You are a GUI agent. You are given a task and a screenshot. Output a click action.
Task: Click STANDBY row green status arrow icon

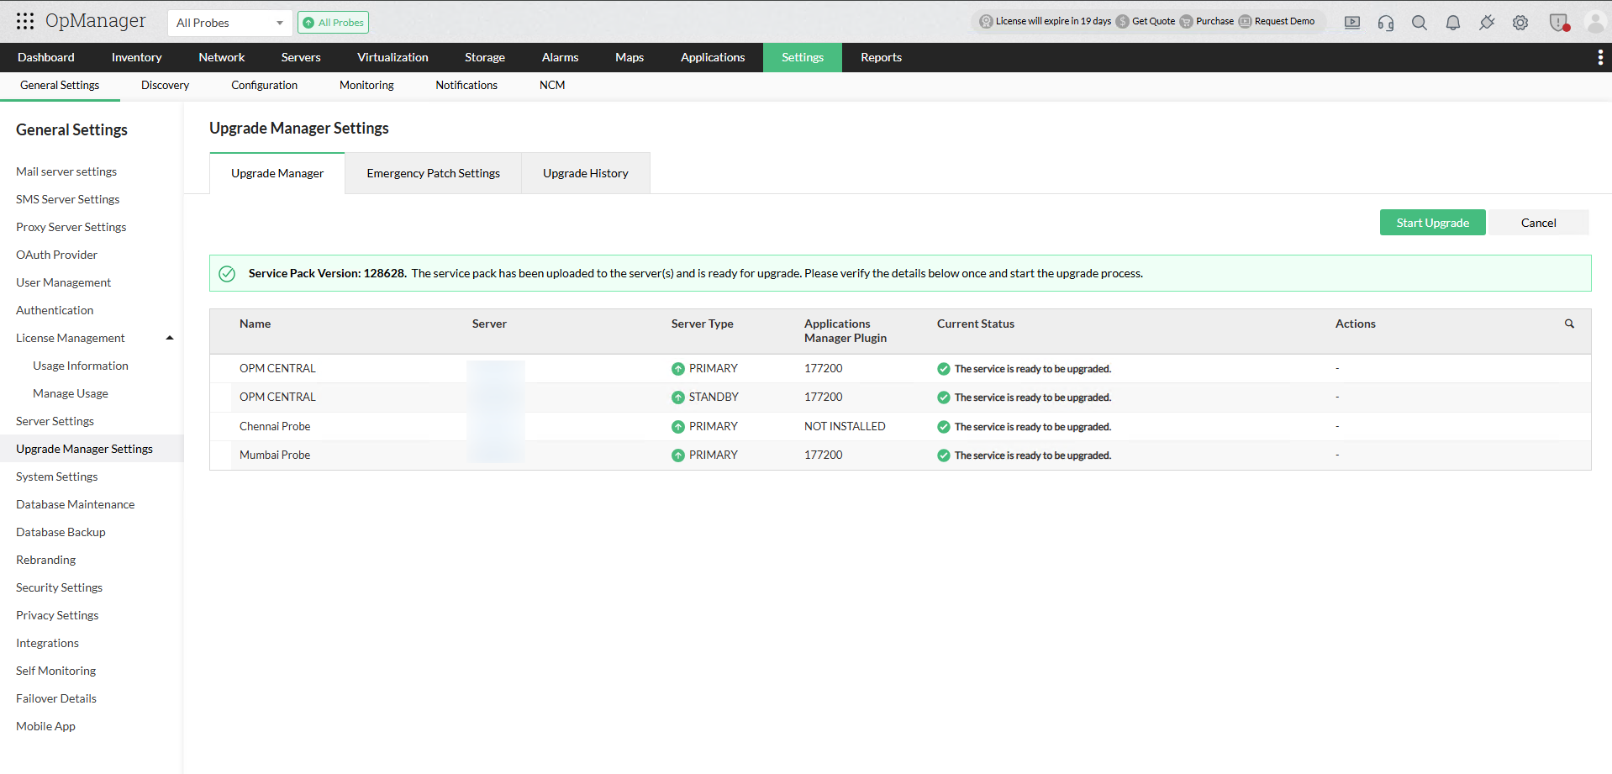point(678,398)
